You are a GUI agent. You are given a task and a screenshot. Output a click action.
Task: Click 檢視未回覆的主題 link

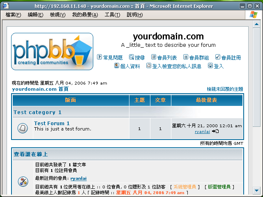click(x=225, y=89)
